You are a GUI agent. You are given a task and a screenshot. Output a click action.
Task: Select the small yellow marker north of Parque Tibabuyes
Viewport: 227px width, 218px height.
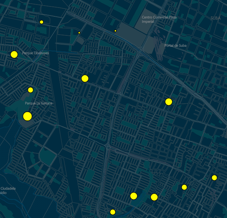[41, 22]
